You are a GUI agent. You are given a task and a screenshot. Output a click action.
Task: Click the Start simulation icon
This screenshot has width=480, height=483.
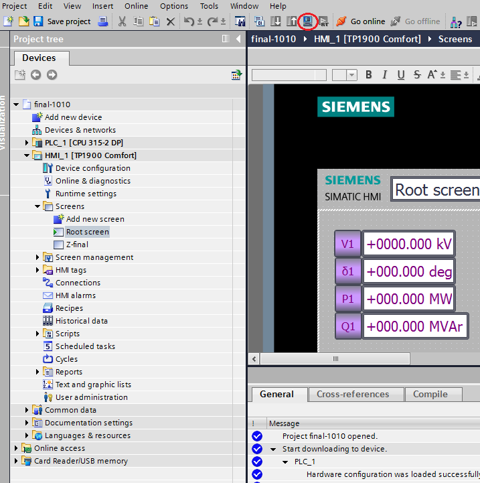tap(308, 21)
